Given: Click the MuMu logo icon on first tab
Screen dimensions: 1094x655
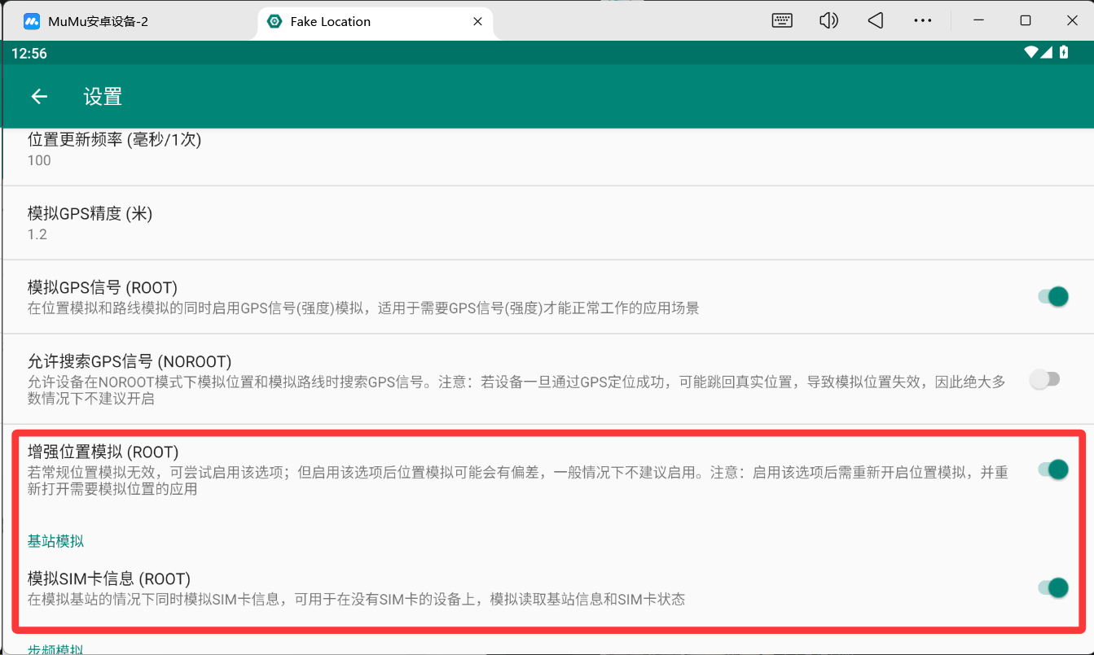Looking at the screenshot, I should pos(32,21).
